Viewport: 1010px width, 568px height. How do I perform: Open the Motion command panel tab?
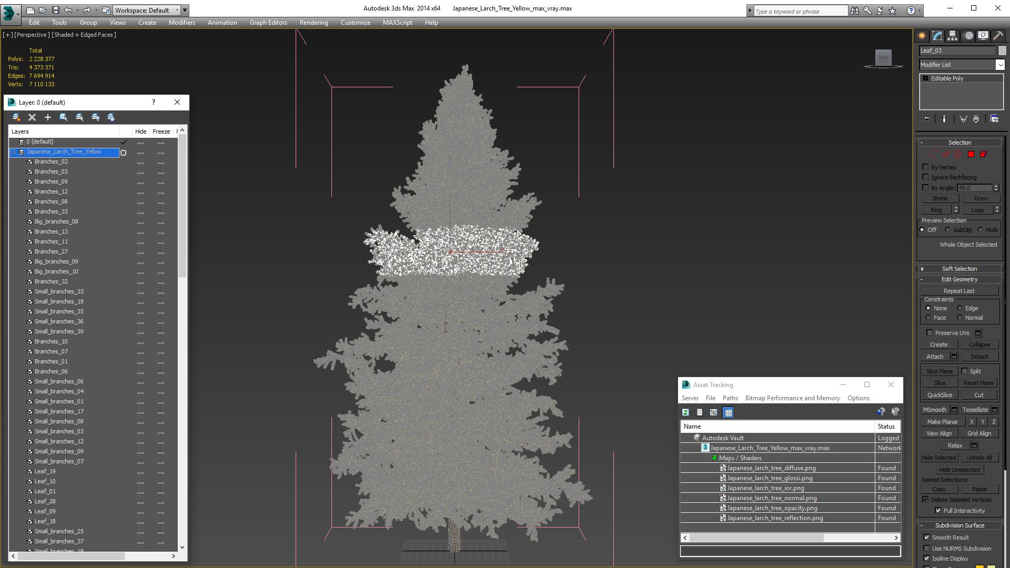[x=968, y=36]
